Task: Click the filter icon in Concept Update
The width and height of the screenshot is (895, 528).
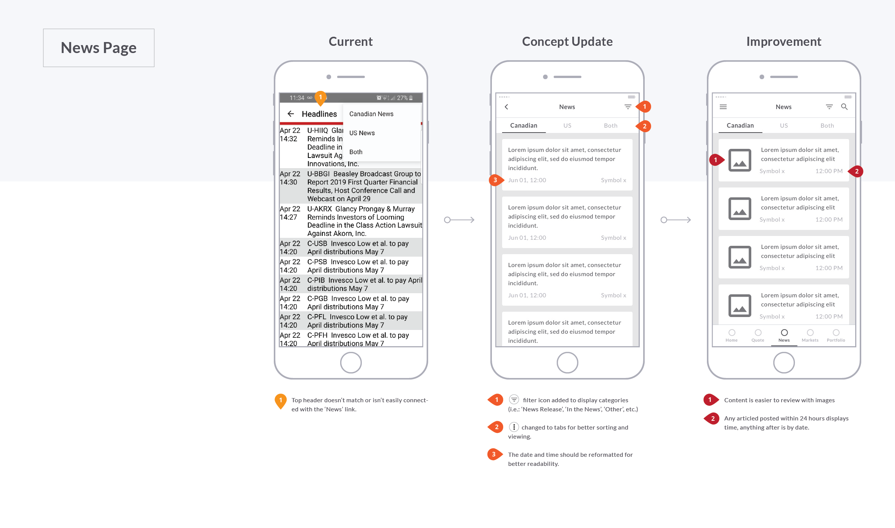Action: 628,106
